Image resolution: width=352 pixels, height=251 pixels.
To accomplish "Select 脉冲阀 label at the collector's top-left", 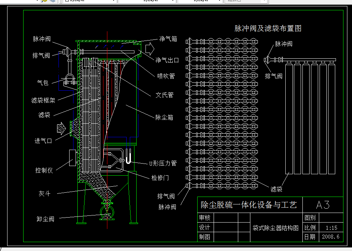I will pos(42,39).
